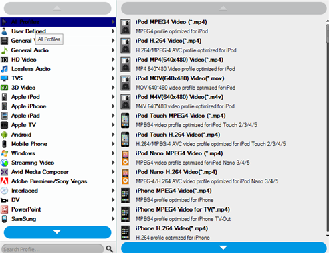Click the Apple TV icon
329x253 pixels.
tap(4, 125)
